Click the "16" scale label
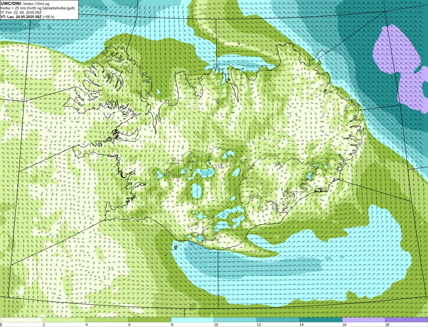 coord(344,325)
